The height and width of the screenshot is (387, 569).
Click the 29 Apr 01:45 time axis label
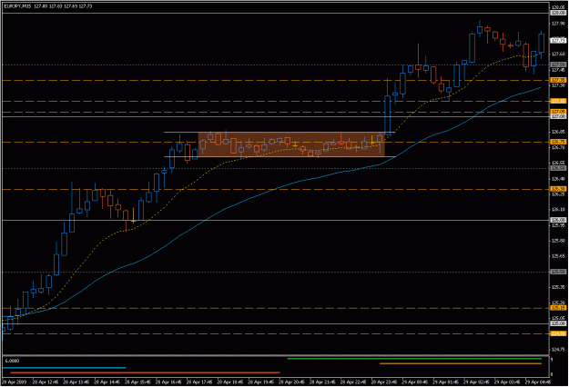(x=446, y=382)
